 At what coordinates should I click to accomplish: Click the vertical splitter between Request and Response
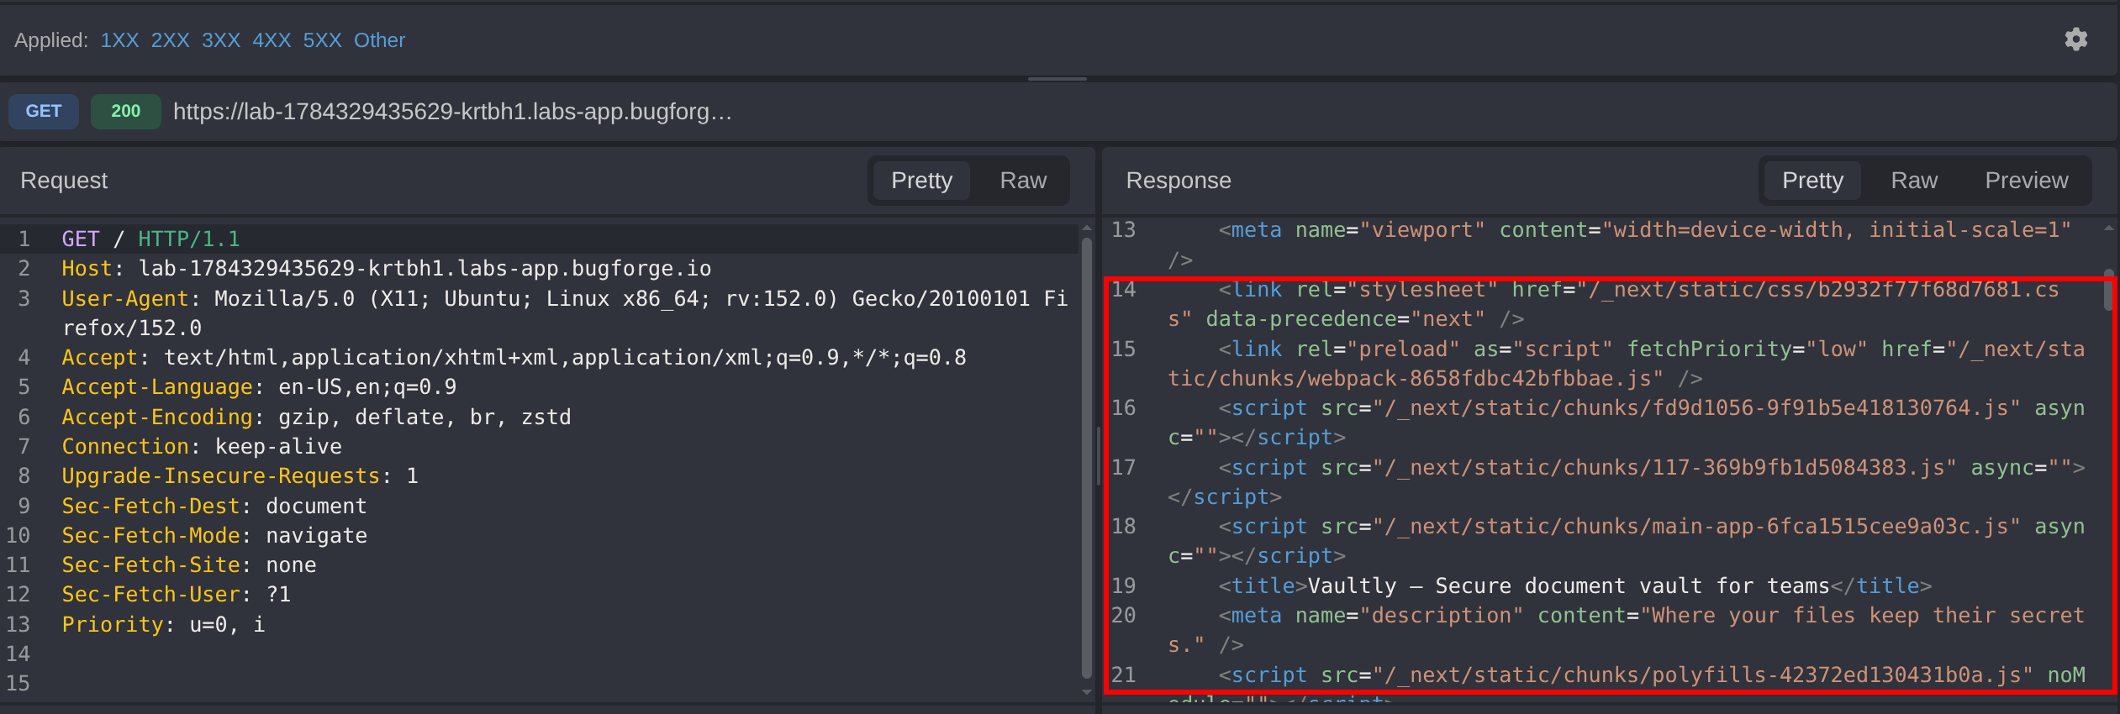pos(1098,458)
